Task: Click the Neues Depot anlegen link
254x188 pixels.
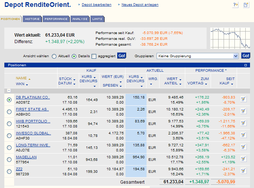Action: point(140,5)
